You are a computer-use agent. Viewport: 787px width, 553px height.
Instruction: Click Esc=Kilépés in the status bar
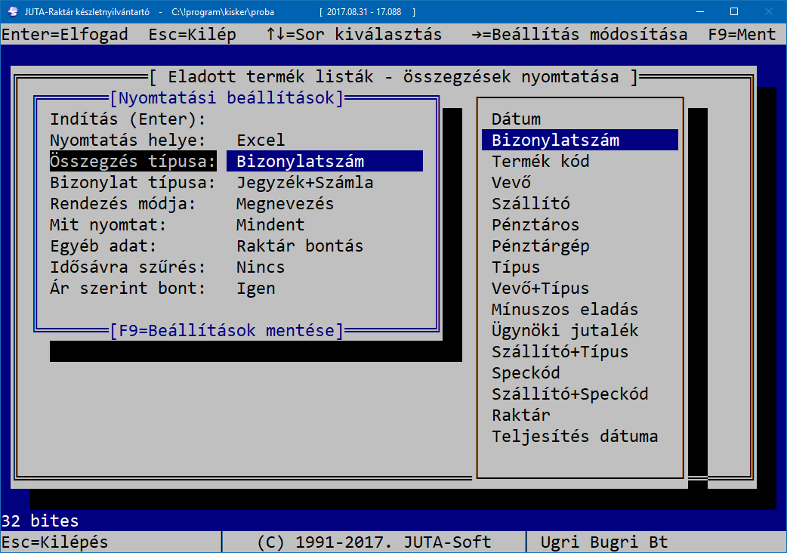pyautogui.click(x=54, y=542)
